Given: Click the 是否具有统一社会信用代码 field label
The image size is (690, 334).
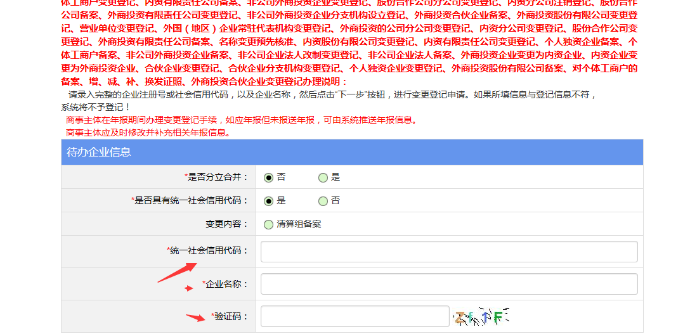Looking at the screenshot, I should click(x=190, y=201).
